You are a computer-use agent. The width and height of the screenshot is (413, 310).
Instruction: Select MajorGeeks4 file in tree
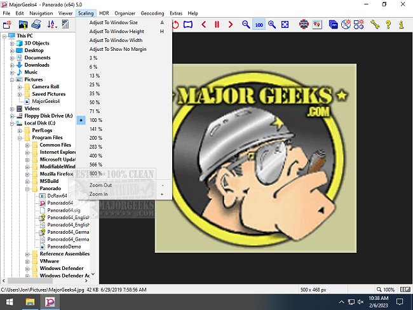(x=46, y=101)
